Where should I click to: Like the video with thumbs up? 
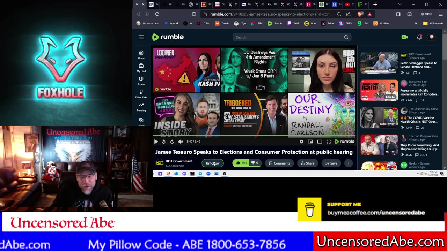tap(241, 163)
